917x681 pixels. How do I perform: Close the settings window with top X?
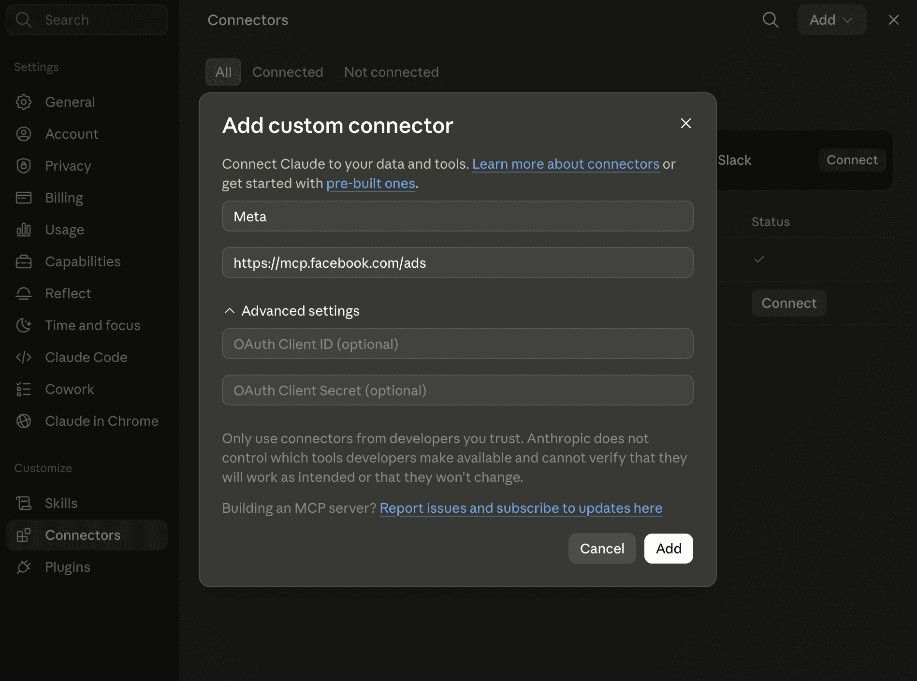[x=893, y=20]
